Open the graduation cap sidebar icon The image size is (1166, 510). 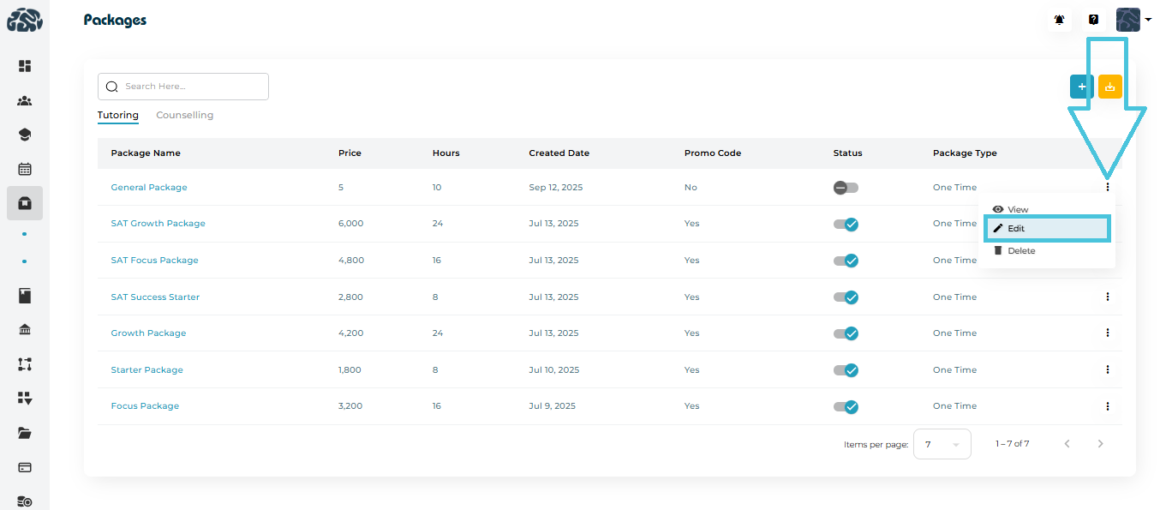(25, 135)
